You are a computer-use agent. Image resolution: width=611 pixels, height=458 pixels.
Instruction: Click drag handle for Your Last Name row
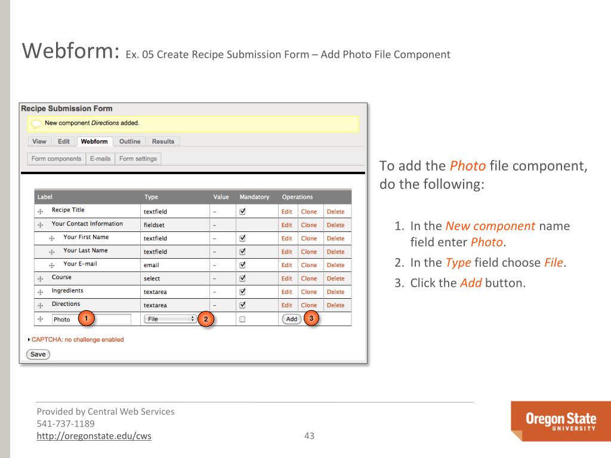[x=51, y=252]
